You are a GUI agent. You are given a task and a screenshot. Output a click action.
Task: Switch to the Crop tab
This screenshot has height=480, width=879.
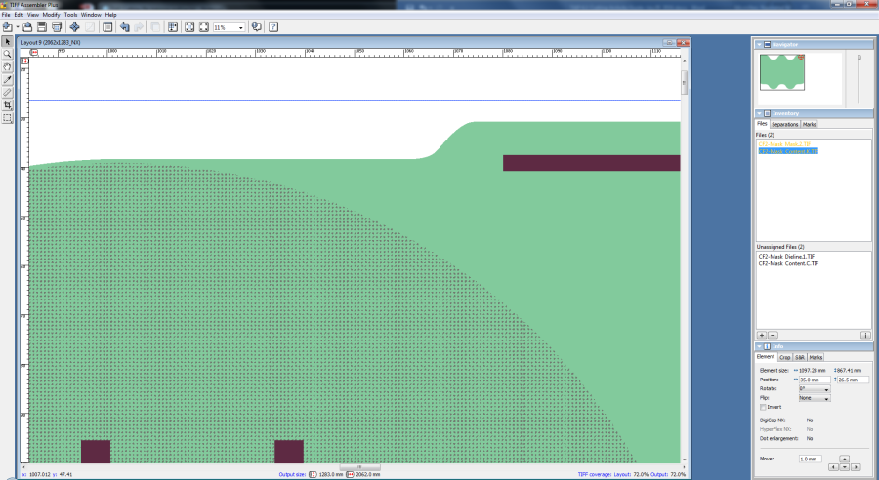tap(785, 358)
